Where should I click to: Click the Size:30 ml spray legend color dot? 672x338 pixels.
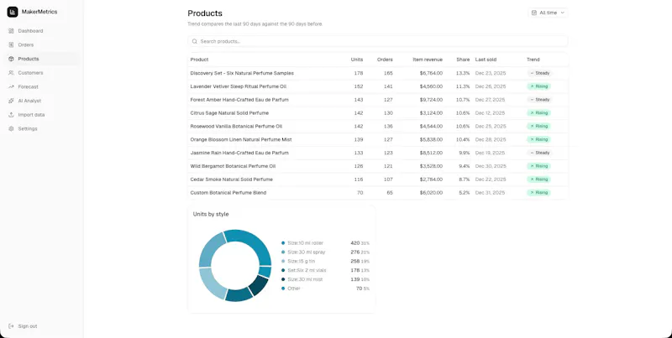pyautogui.click(x=283, y=252)
